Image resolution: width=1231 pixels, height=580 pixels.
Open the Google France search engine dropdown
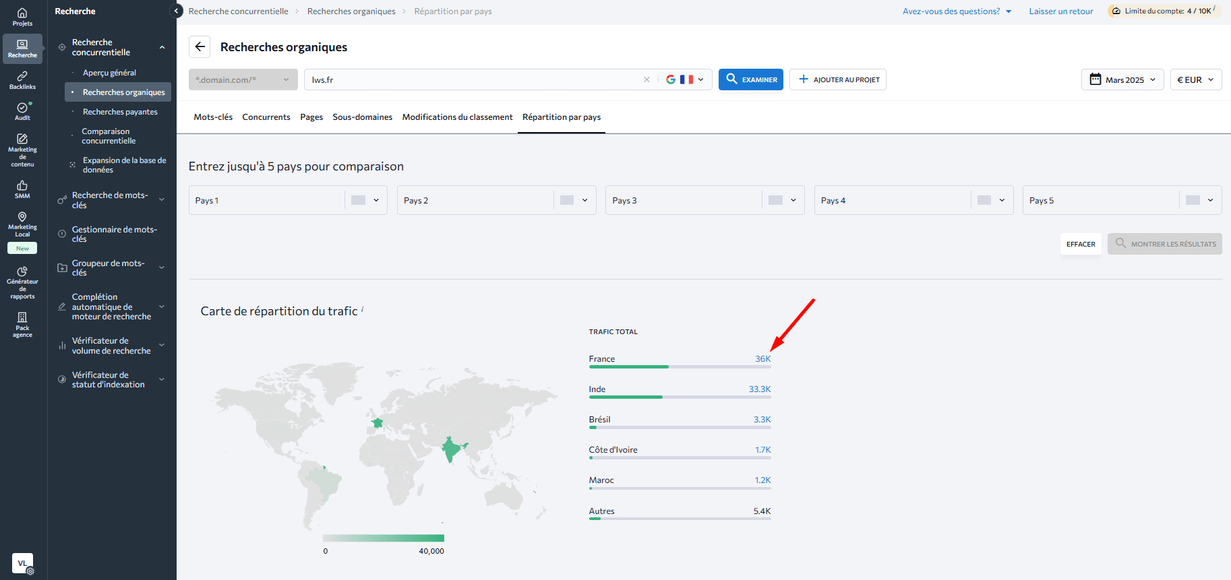point(685,79)
